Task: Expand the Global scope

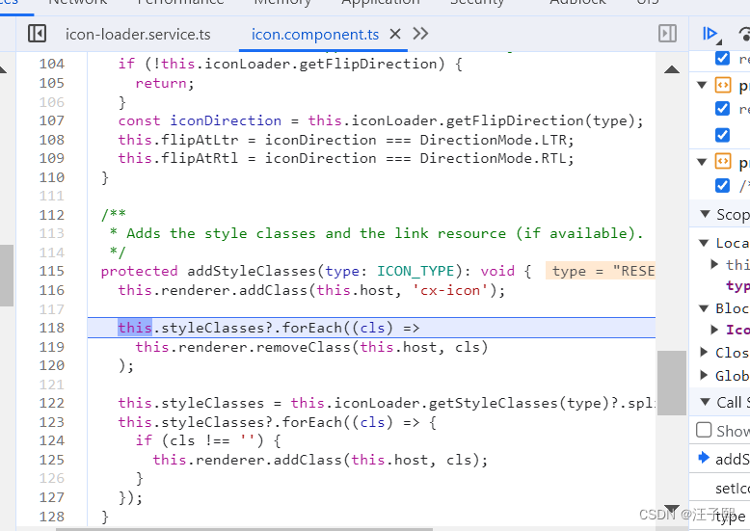Action: click(x=704, y=375)
